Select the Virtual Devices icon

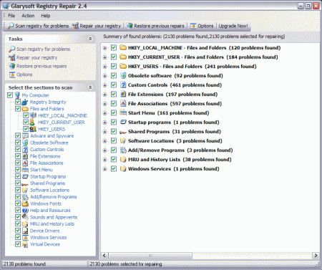click(25, 244)
